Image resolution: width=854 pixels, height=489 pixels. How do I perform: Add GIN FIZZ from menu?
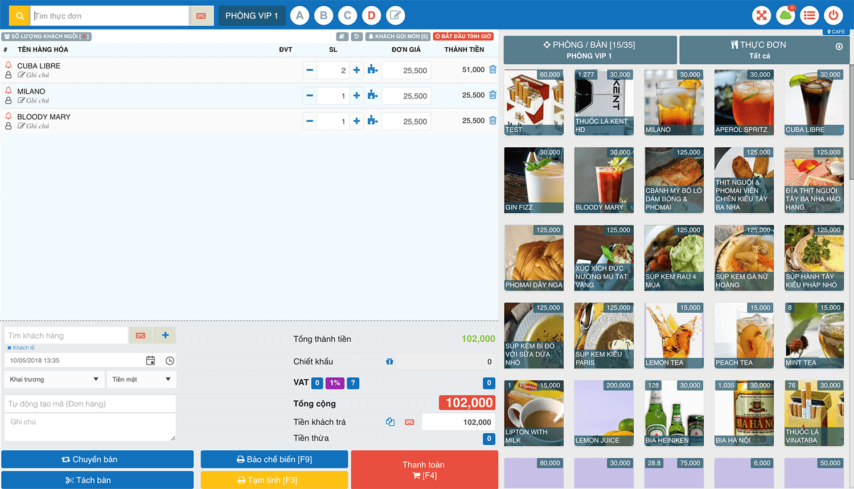(534, 180)
